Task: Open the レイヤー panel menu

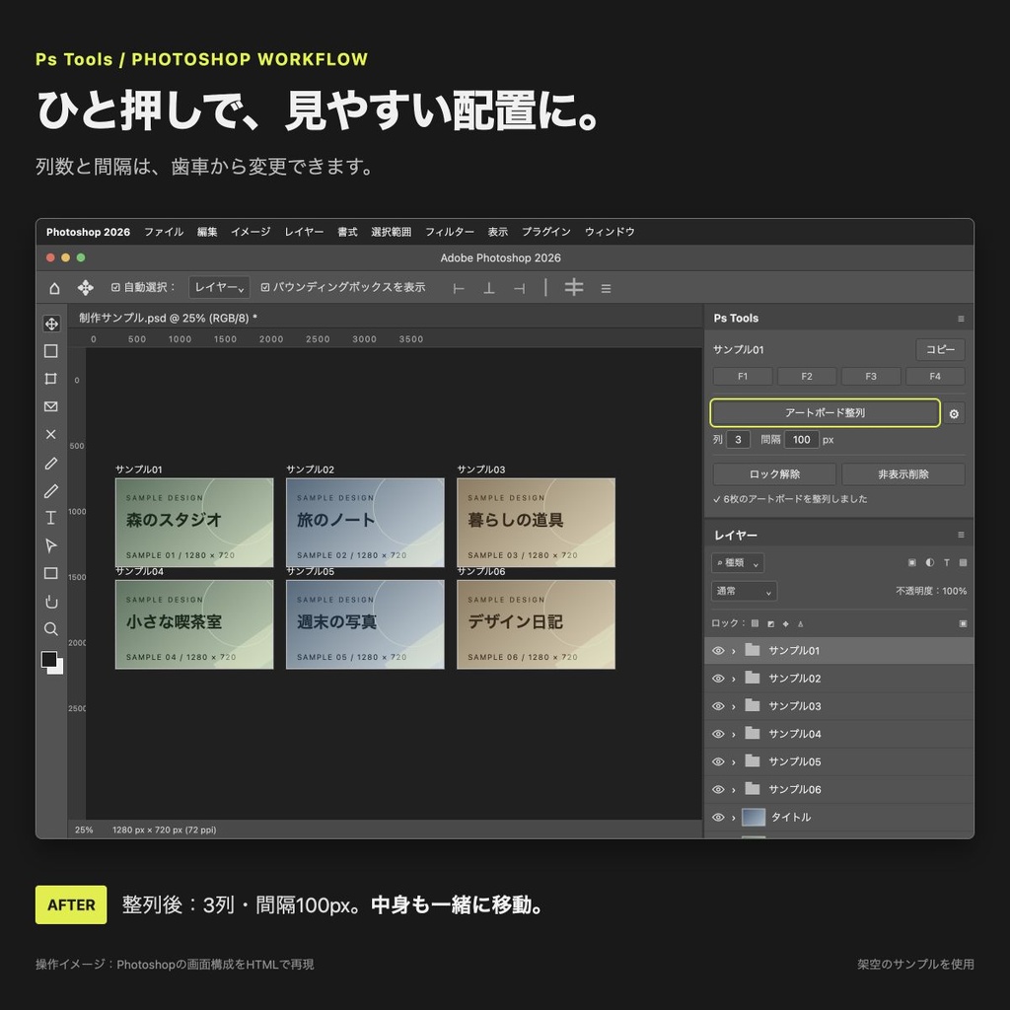Action: (x=961, y=535)
